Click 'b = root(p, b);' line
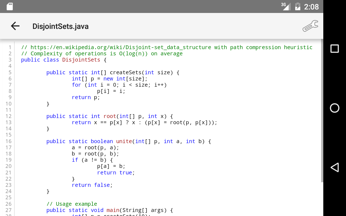 [95, 154]
